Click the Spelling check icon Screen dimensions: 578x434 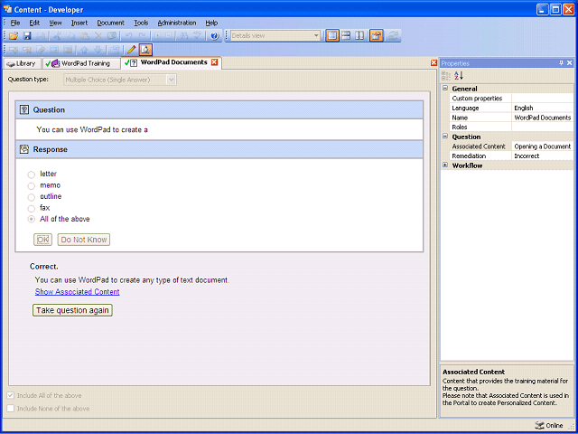(198, 36)
